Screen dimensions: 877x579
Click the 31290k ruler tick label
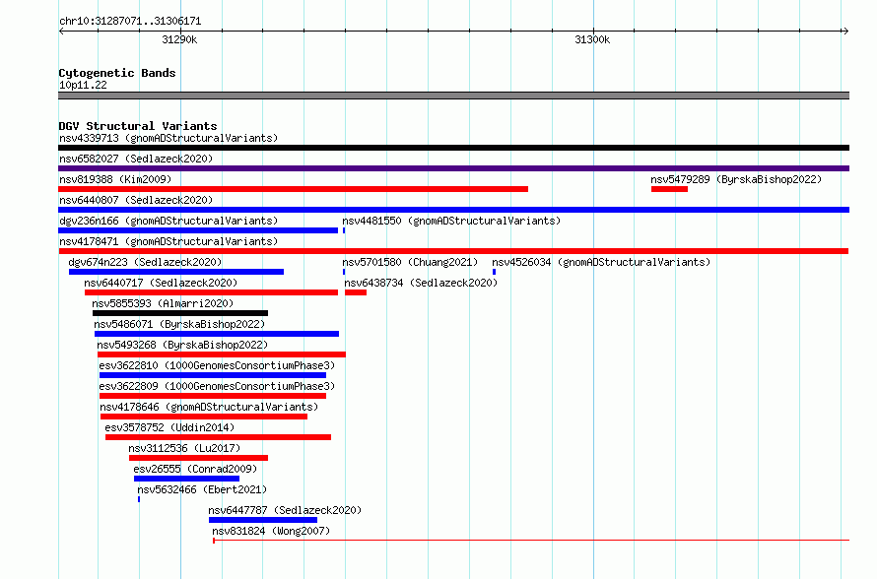[x=179, y=39]
